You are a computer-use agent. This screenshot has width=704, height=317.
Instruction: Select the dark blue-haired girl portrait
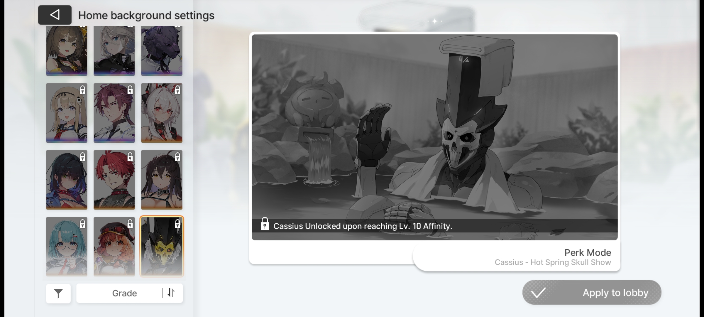point(67,180)
